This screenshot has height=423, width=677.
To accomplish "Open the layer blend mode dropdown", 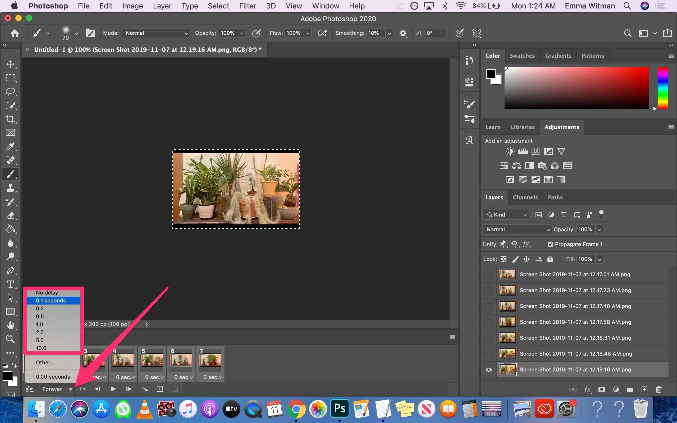I will 517,230.
